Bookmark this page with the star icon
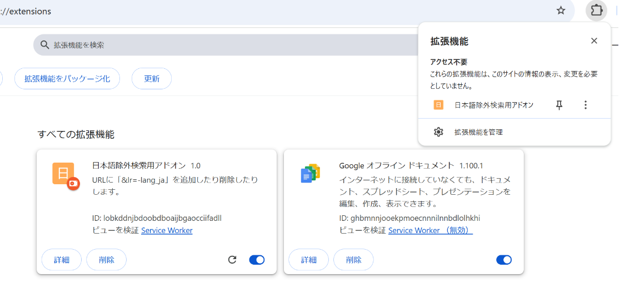This screenshot has height=288, width=620. [x=561, y=11]
